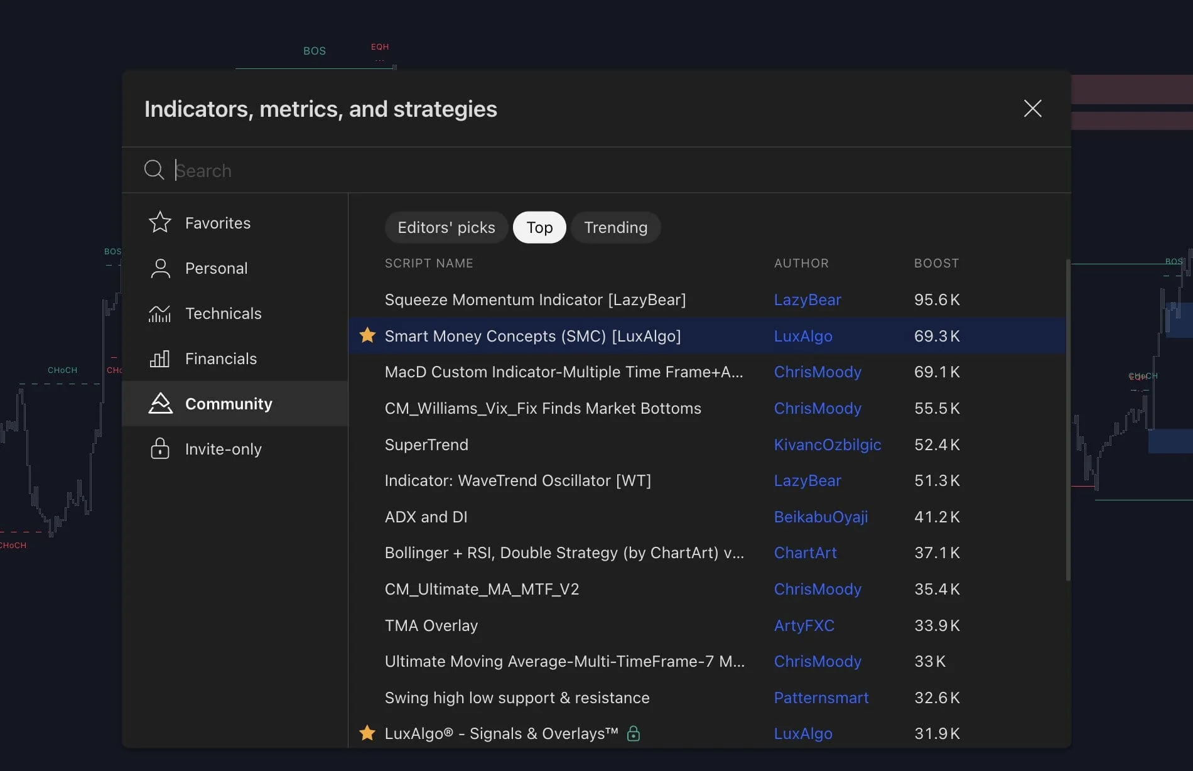This screenshot has width=1193, height=771.
Task: Open the Personal section person icon
Action: click(160, 268)
